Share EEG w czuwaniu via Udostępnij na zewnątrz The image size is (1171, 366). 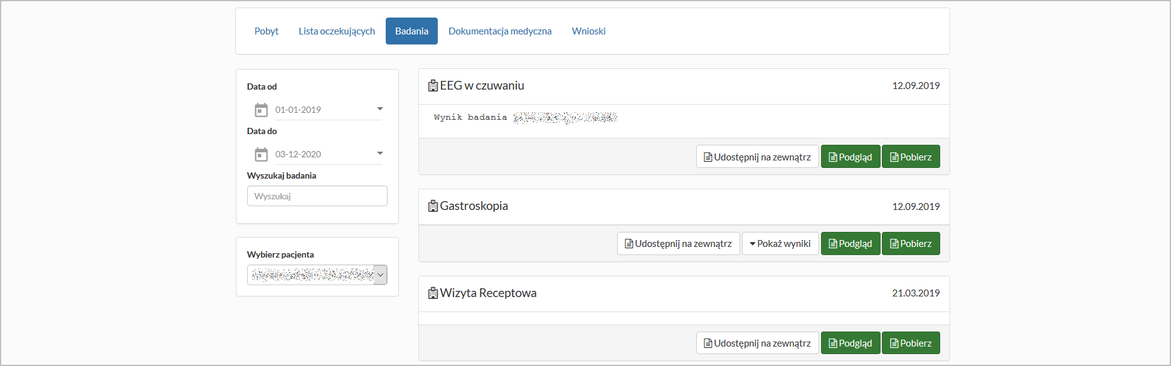click(x=757, y=157)
